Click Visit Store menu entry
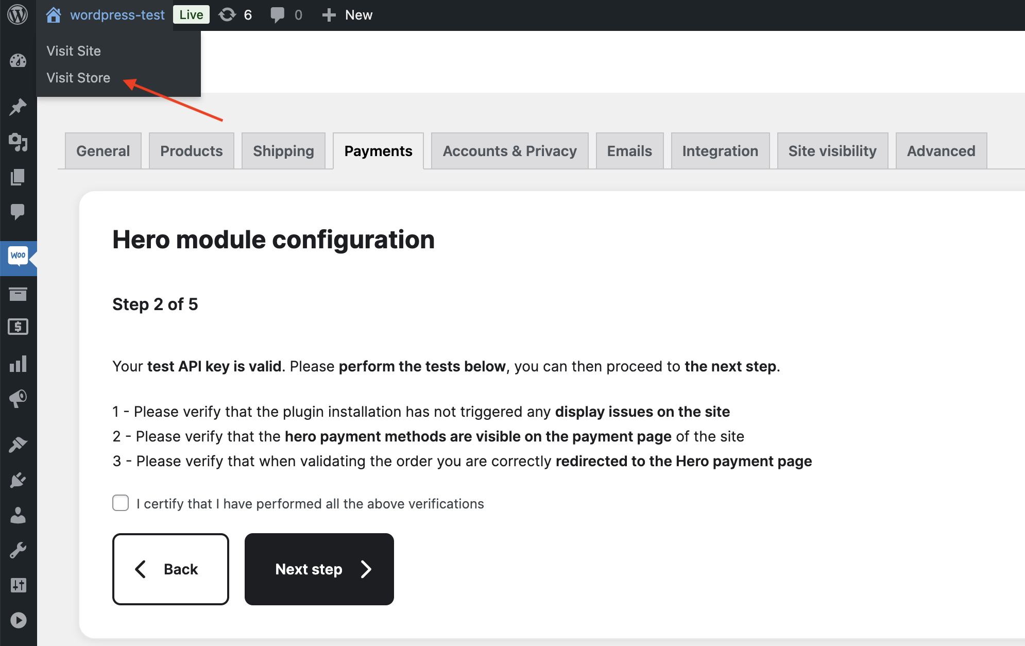The image size is (1025, 646). (78, 78)
